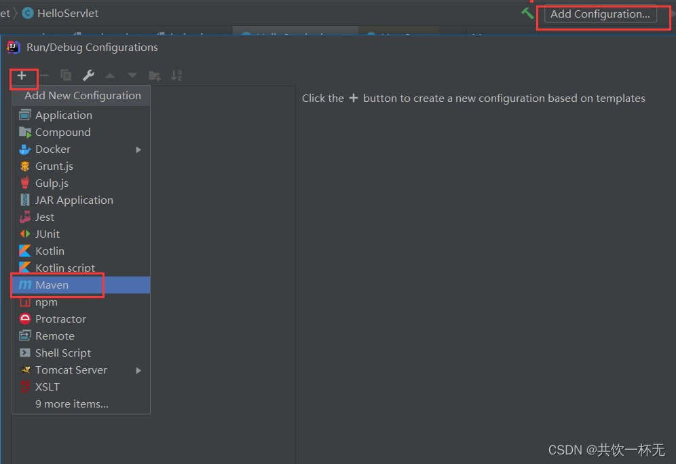Expand the Docker submenu arrow
Screen dimensions: 676x464
138,149
